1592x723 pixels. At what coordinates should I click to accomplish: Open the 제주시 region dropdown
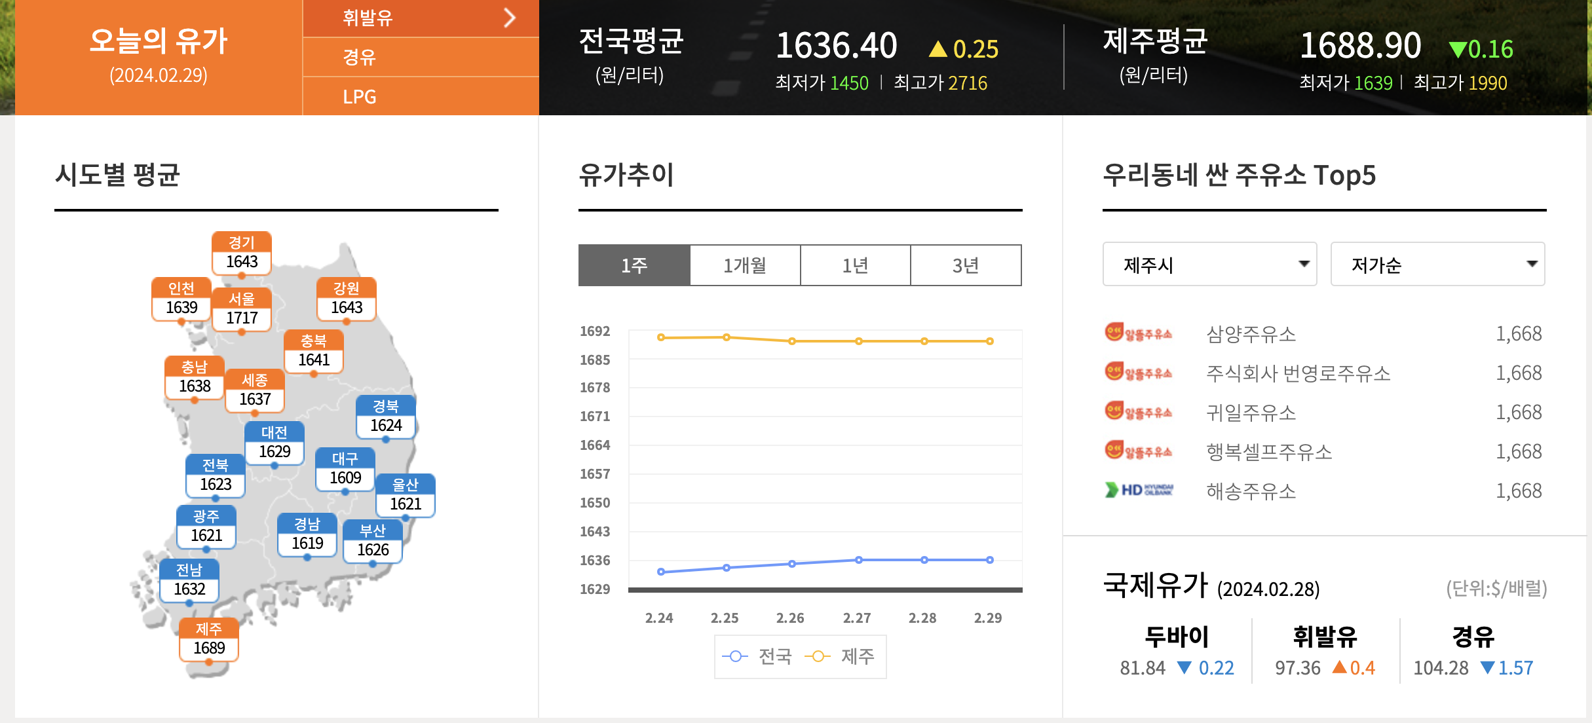point(1209,265)
